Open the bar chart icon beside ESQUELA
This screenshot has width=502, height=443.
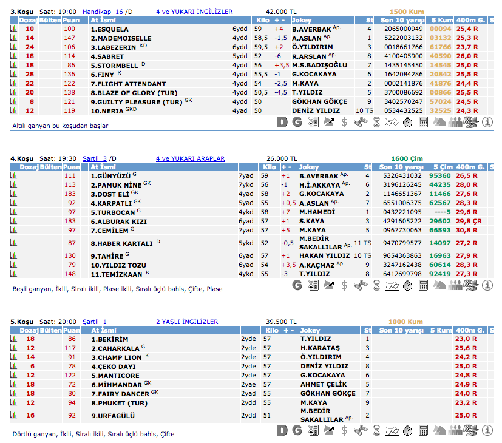tap(14, 29)
